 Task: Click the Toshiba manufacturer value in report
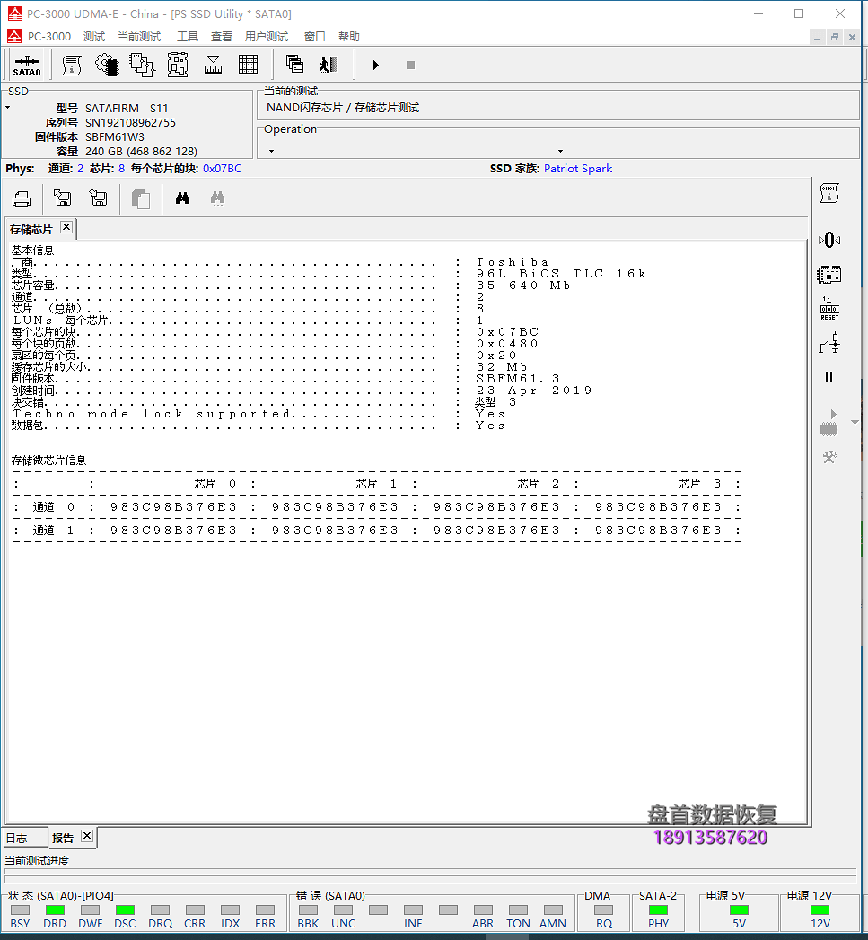pos(512,262)
